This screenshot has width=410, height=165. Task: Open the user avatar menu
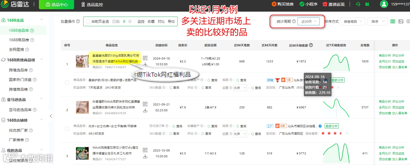pyautogui.click(x=384, y=4)
